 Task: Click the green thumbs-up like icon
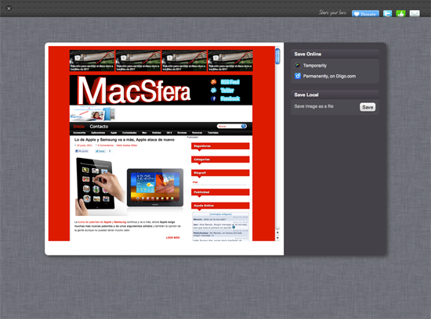point(400,14)
